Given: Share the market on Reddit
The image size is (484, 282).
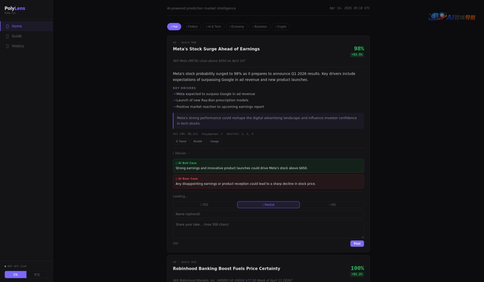Looking at the screenshot, I should click(x=198, y=141).
